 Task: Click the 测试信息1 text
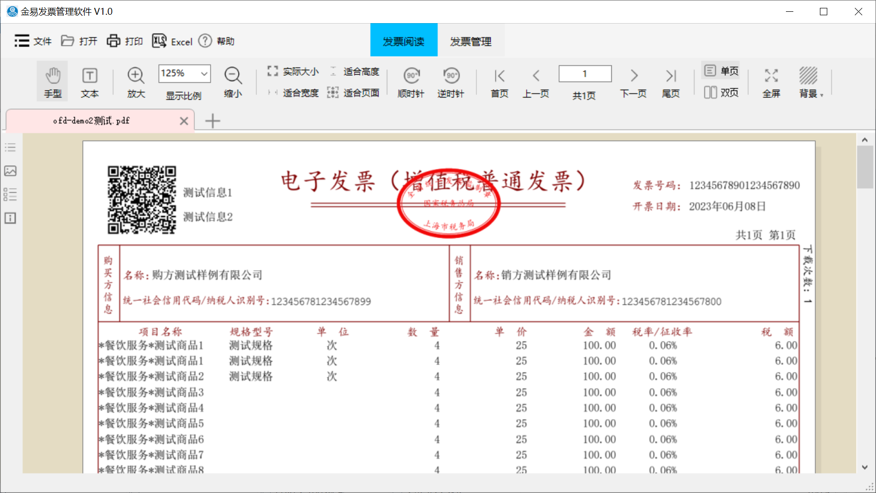pyautogui.click(x=208, y=192)
